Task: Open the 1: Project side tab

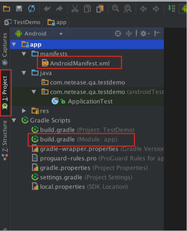Action: [5, 93]
